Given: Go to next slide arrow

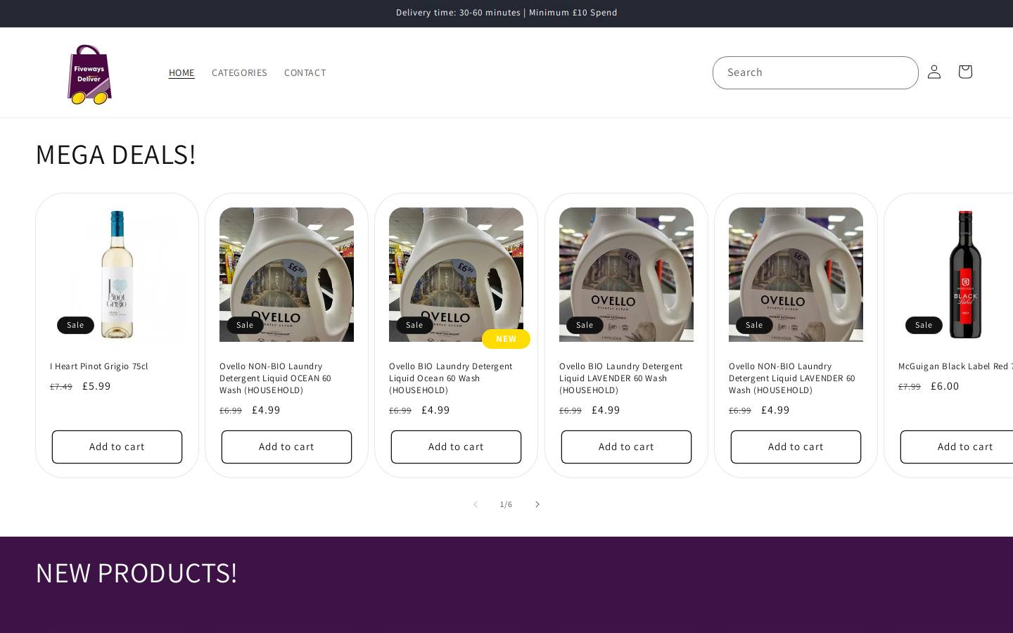Looking at the screenshot, I should (537, 504).
